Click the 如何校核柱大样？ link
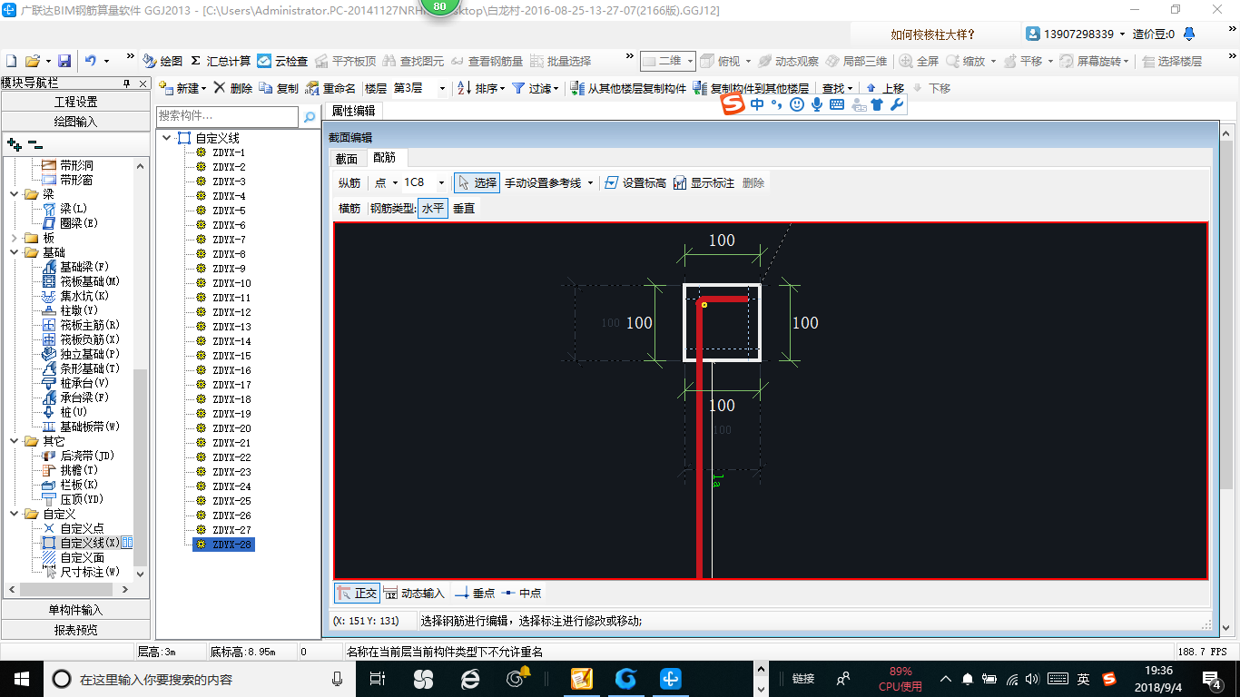Viewport: 1240px width, 697px height. click(932, 34)
